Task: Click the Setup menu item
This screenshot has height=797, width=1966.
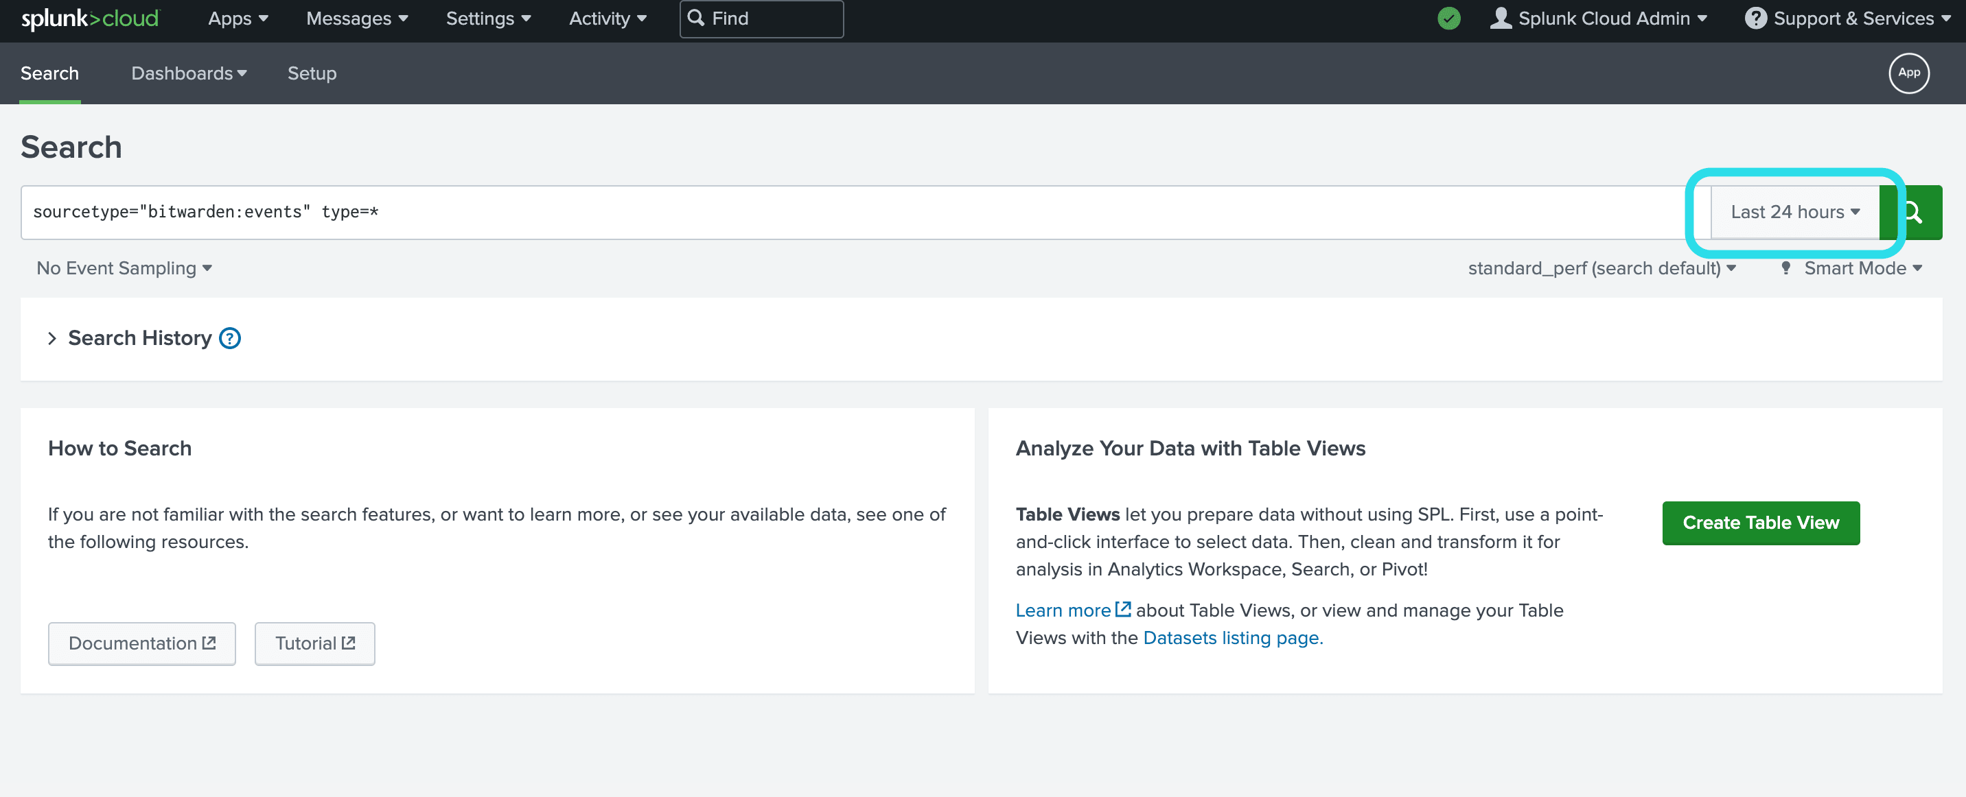Action: click(x=312, y=73)
